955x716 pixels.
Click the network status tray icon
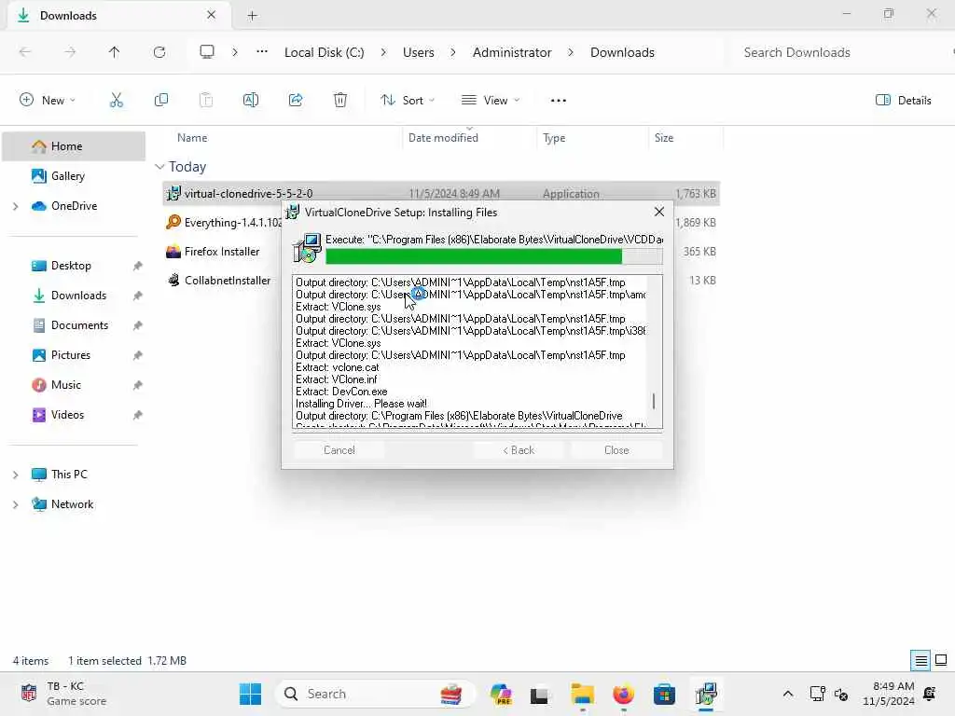(x=817, y=694)
